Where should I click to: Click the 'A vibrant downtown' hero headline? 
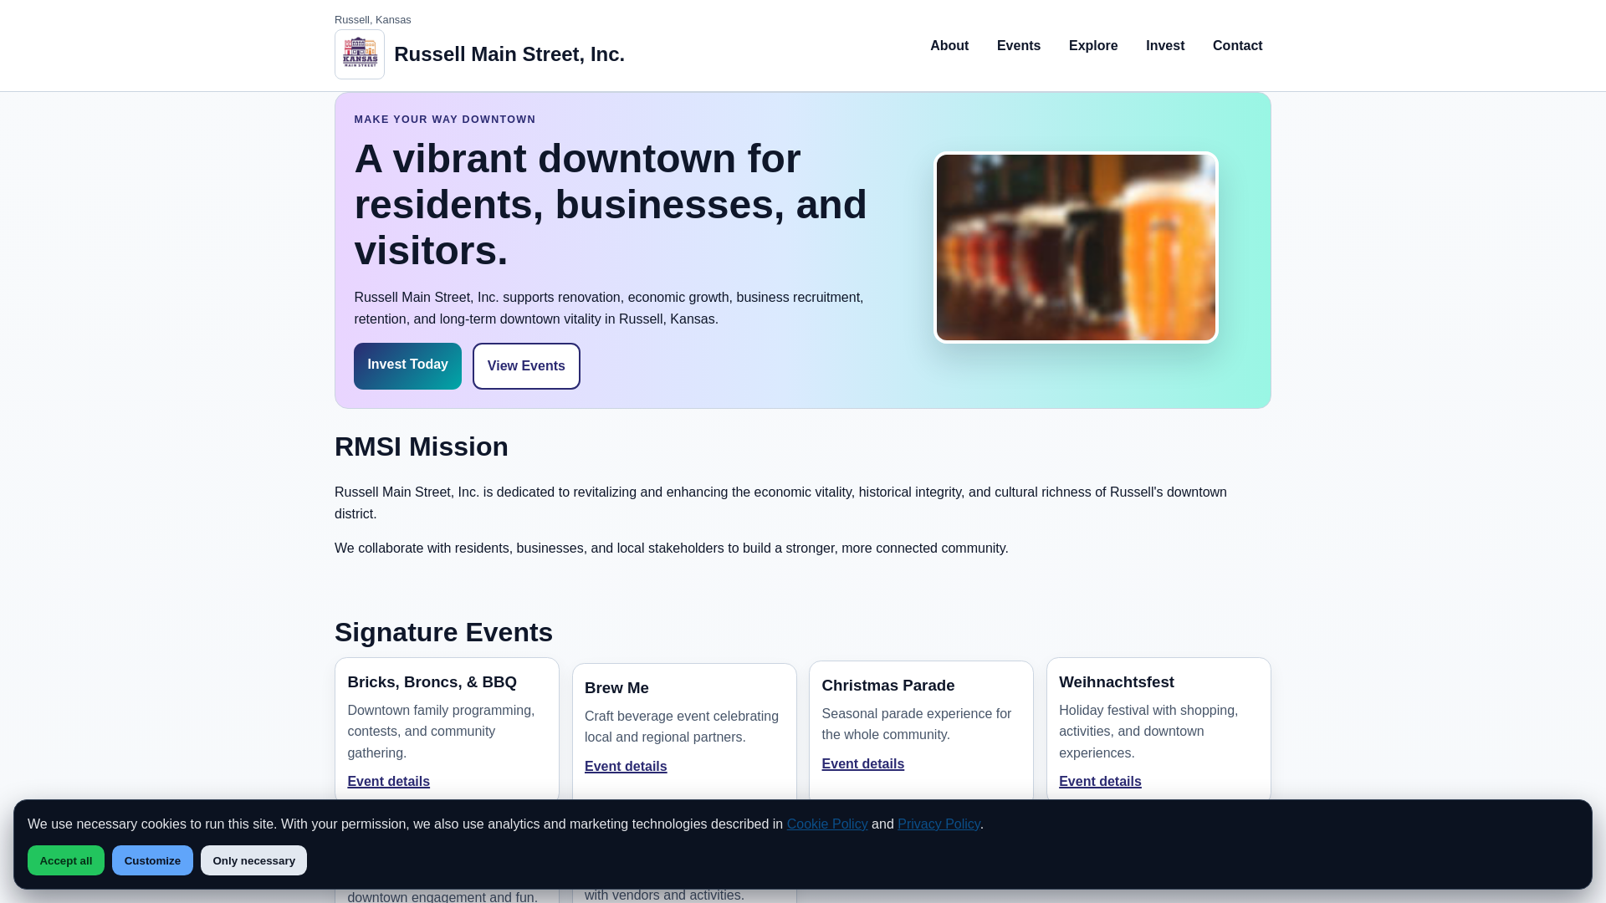[x=611, y=205]
